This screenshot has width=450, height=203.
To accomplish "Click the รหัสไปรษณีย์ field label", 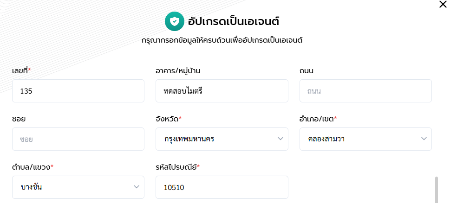I will [177, 167].
